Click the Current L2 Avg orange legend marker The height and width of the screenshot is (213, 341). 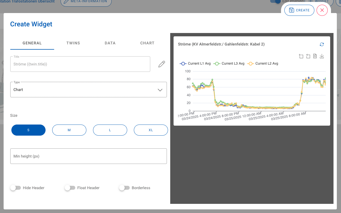tap(250, 64)
